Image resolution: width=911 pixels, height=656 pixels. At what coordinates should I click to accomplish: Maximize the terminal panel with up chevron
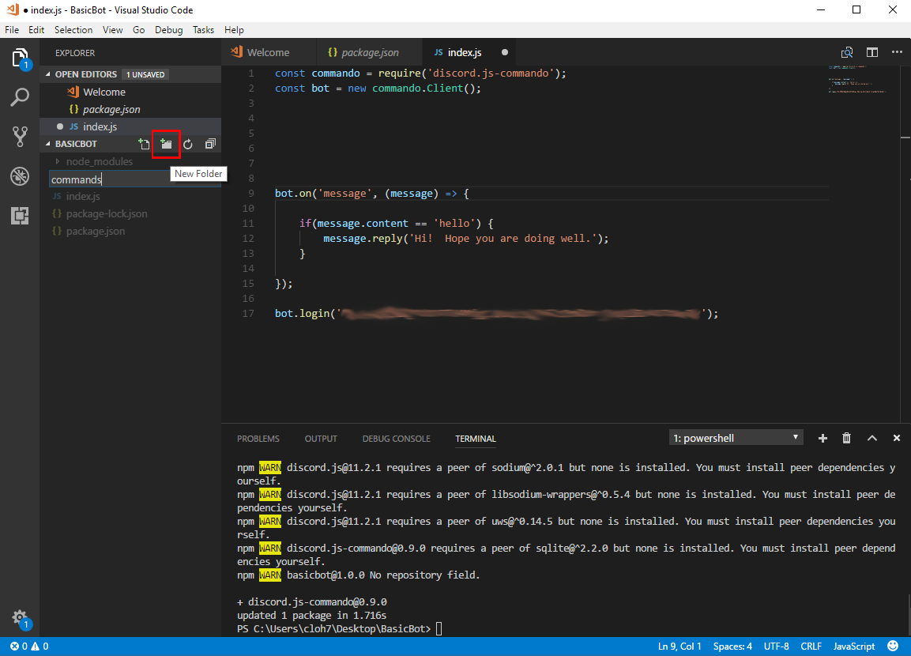872,438
